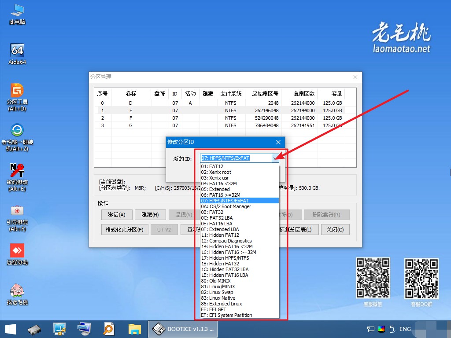Select 11: Hidden FAT12 option
Viewport: 451px width, 338px height.
point(240,235)
